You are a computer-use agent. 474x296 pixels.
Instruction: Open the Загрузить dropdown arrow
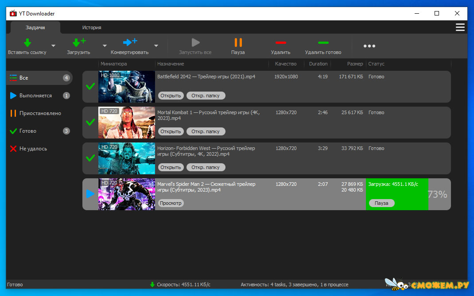coord(105,46)
